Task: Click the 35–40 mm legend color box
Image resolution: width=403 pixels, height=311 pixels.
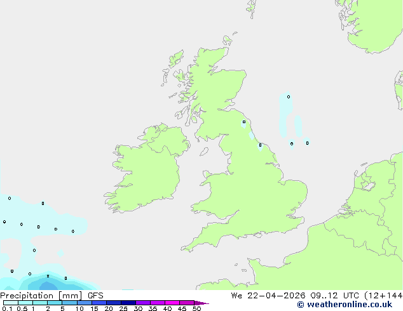Action: tap(158, 303)
